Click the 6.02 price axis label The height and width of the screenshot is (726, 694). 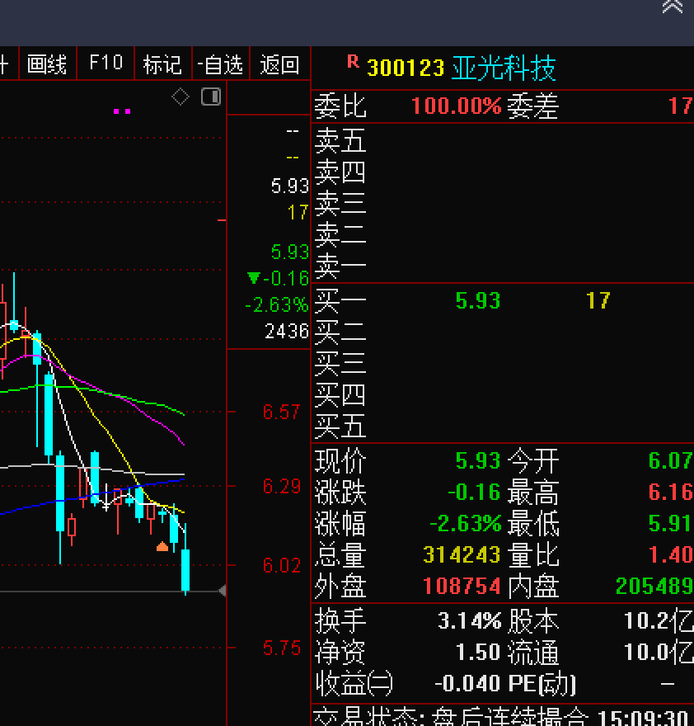pyautogui.click(x=281, y=565)
